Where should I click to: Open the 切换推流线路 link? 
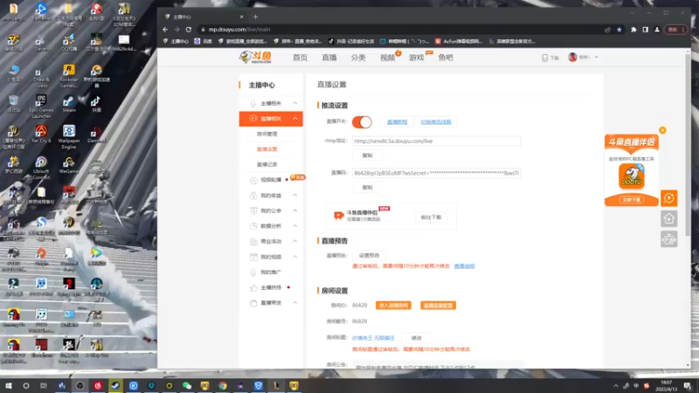point(436,122)
